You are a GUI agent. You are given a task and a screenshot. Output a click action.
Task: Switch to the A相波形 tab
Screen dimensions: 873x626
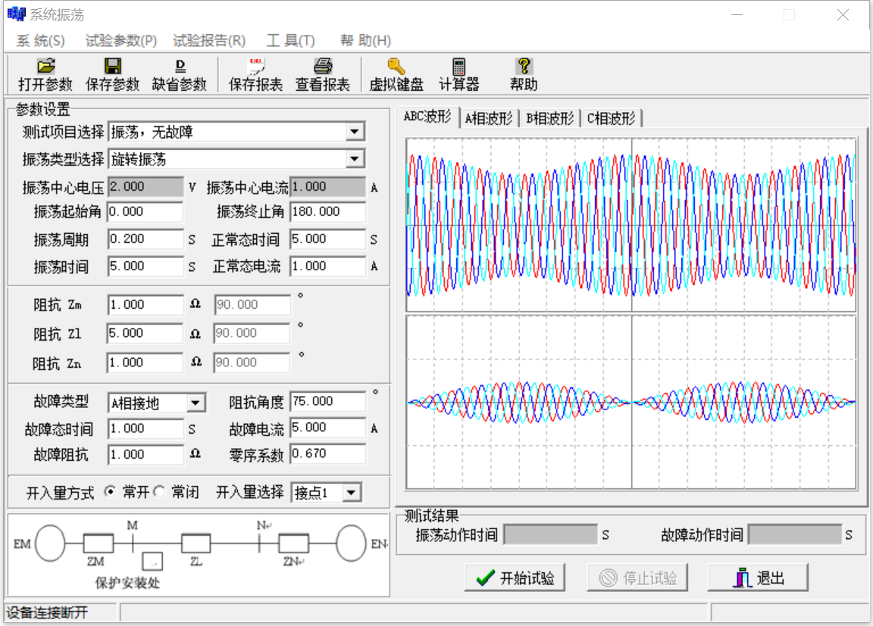tap(489, 118)
